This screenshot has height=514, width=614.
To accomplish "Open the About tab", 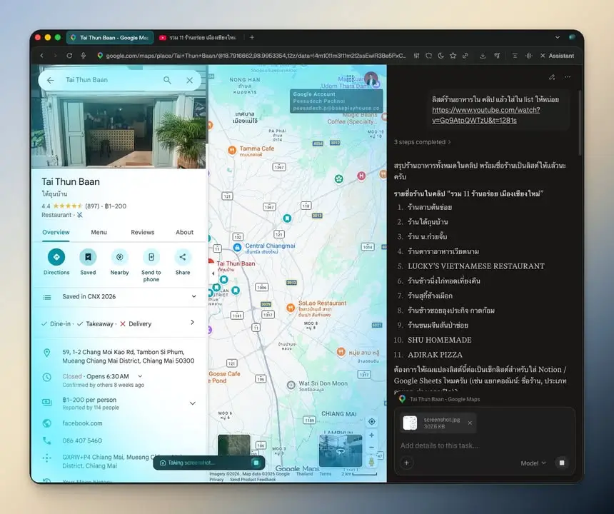I will tap(184, 232).
